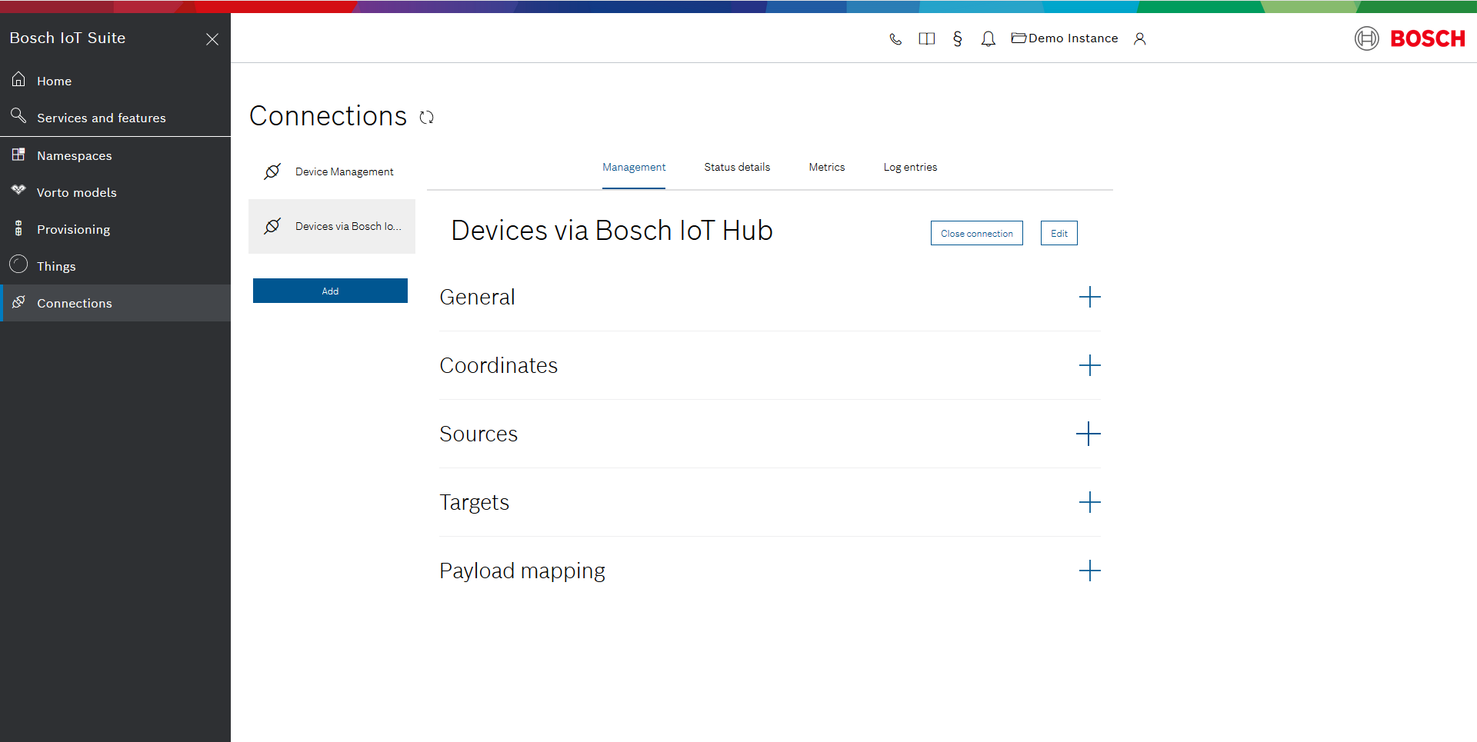Click the Devices via Bosch IoT Hub title

tap(612, 231)
